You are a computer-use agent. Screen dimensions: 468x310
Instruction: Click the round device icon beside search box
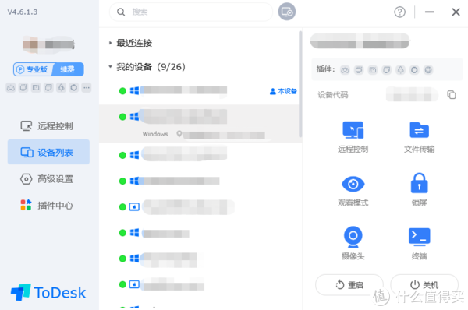(287, 12)
